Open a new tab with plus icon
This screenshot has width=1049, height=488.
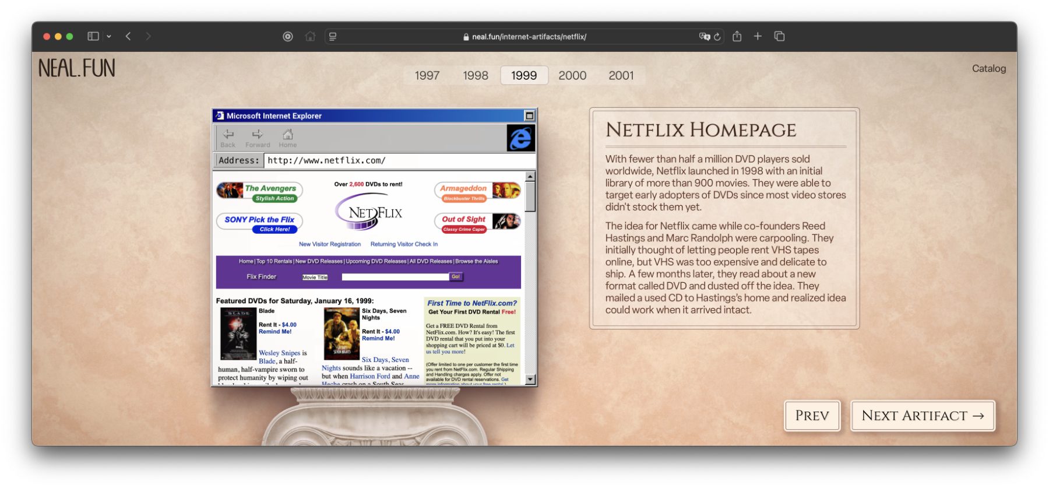[x=758, y=36]
